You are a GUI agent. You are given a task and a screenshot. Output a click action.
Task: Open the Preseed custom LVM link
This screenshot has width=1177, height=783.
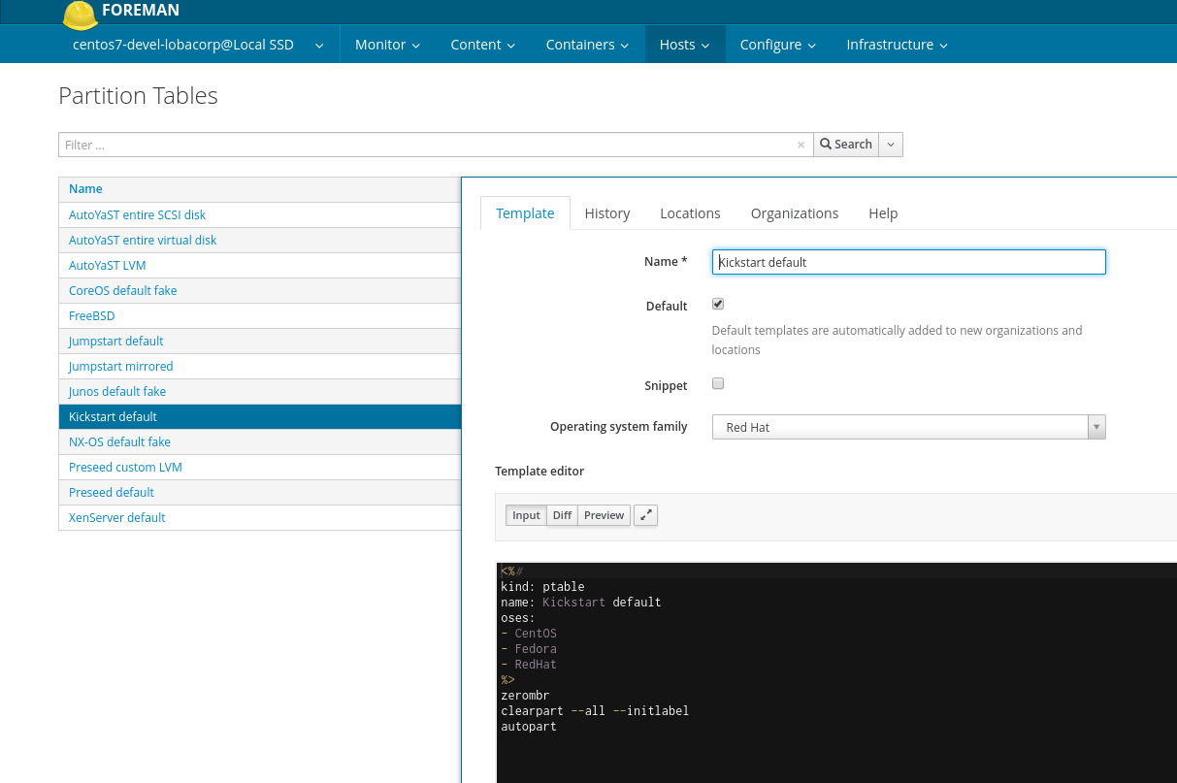(x=125, y=467)
